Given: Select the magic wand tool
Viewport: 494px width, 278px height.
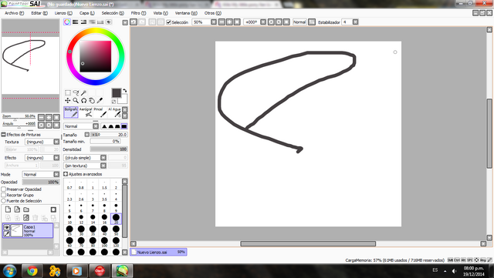Looking at the screenshot, I should 83,92.
